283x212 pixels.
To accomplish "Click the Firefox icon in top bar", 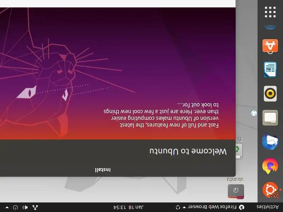I will tap(242, 207).
